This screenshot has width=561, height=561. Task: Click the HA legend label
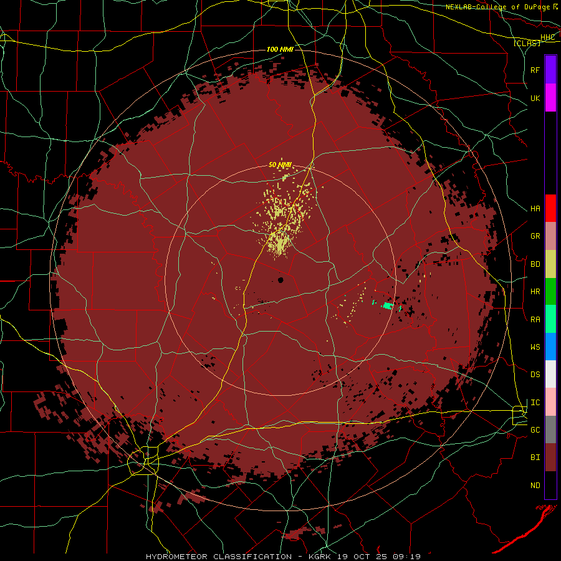pyautogui.click(x=535, y=209)
